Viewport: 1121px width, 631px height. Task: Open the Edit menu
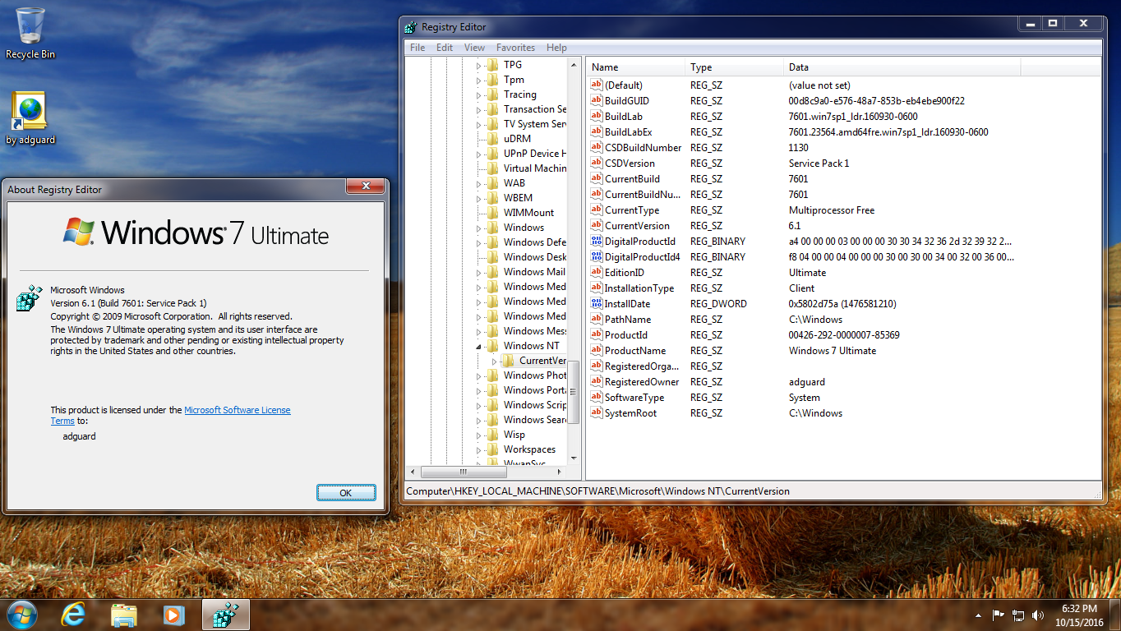tap(445, 48)
